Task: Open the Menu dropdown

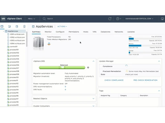Action: (31, 19)
